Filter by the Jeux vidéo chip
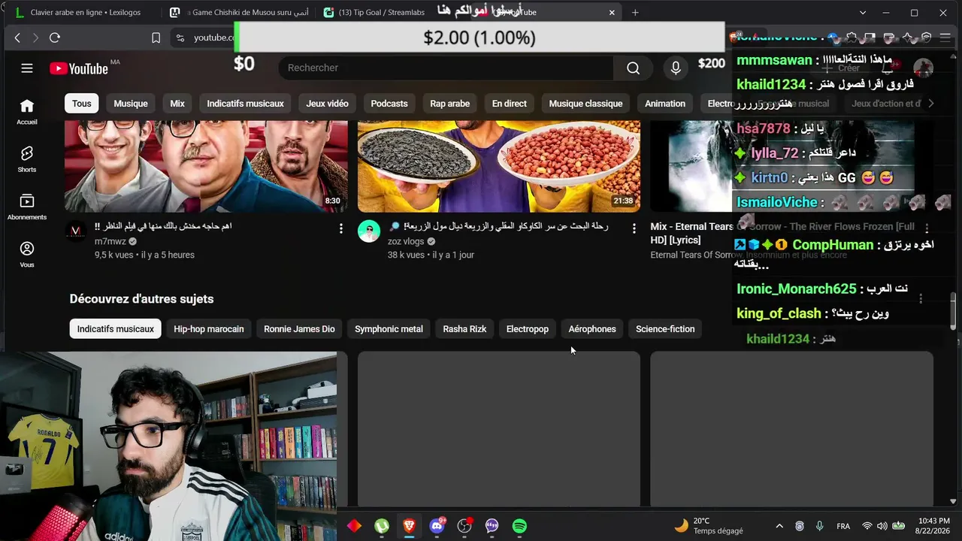962x541 pixels. click(x=327, y=104)
